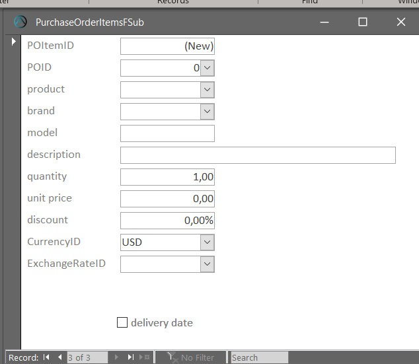Screen dimensions: 419x364
Task: Click the brand combo text area
Action: click(x=161, y=112)
